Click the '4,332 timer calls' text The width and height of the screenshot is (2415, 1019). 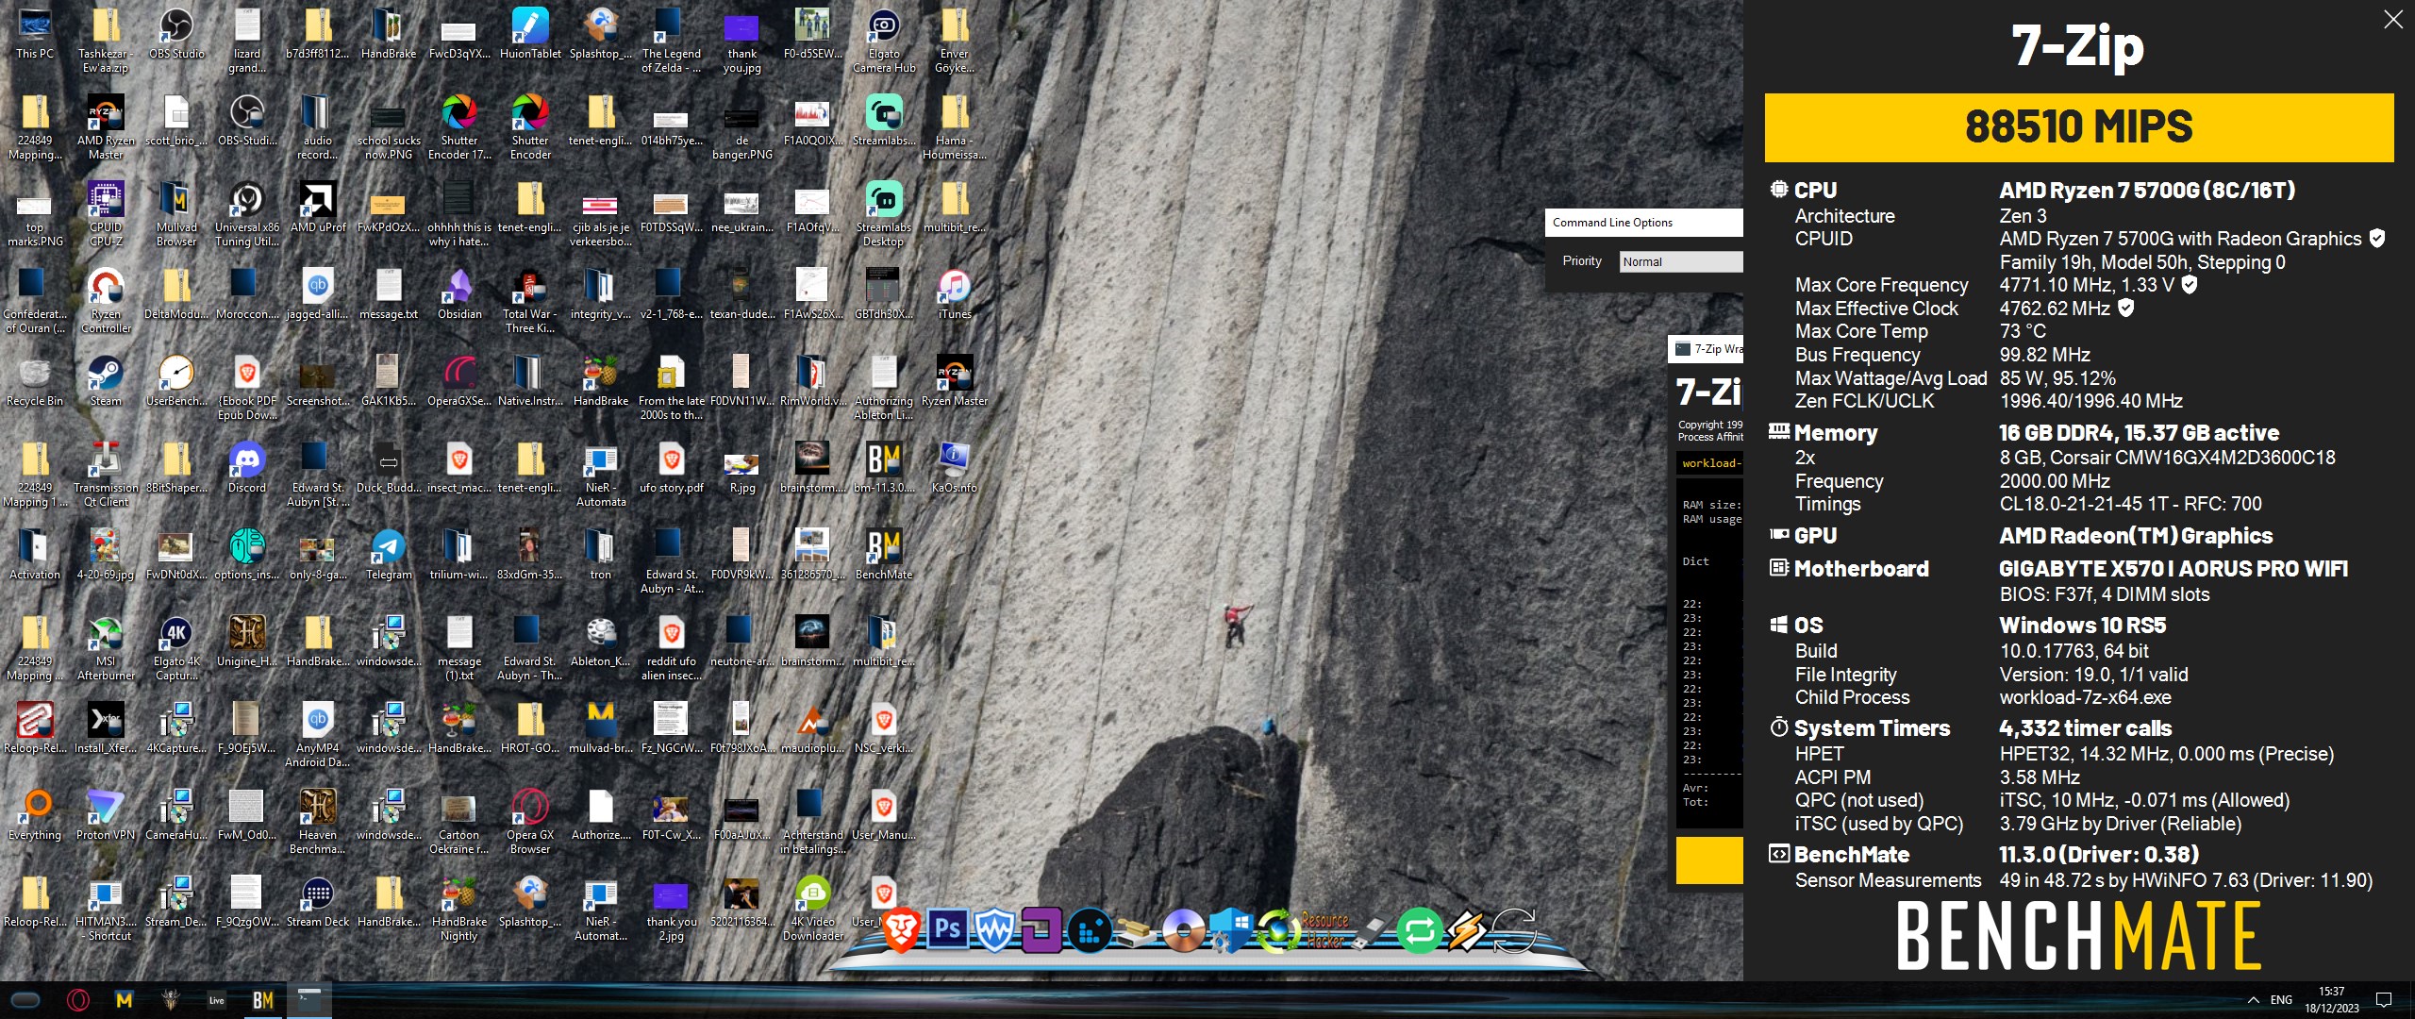[x=2085, y=728]
